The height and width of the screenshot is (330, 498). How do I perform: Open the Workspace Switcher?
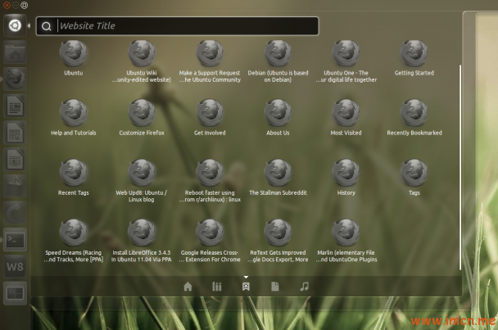15,293
